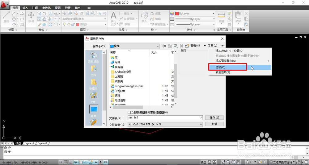This screenshot has width=309, height=165.
Task: Open the ByLayer linetype dropdown
Action: [x=194, y=24]
